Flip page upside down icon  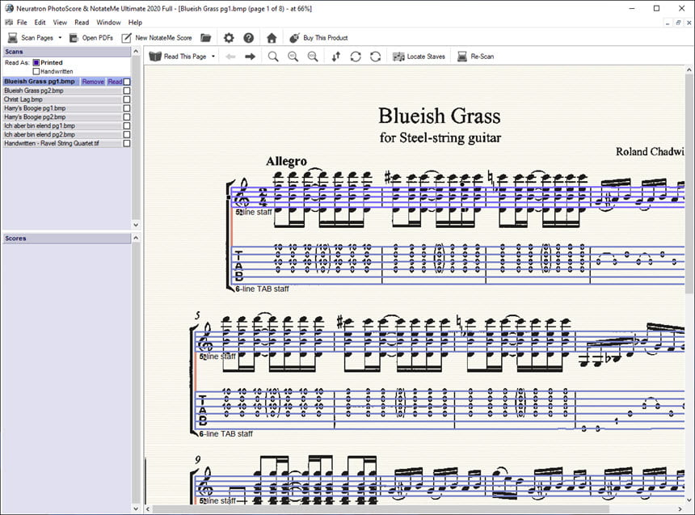(x=336, y=57)
